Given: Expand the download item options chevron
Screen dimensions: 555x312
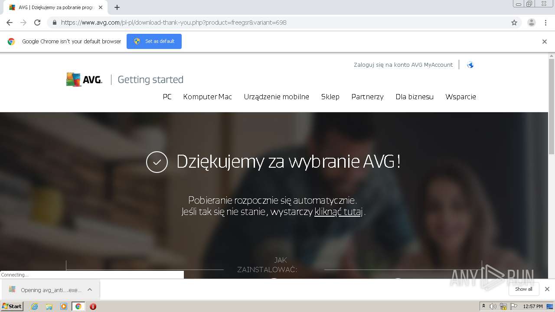Looking at the screenshot, I should [x=90, y=289].
